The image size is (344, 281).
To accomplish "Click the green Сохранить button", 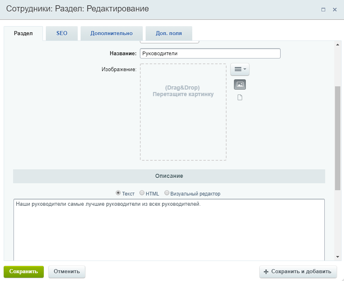I will pos(24,272).
